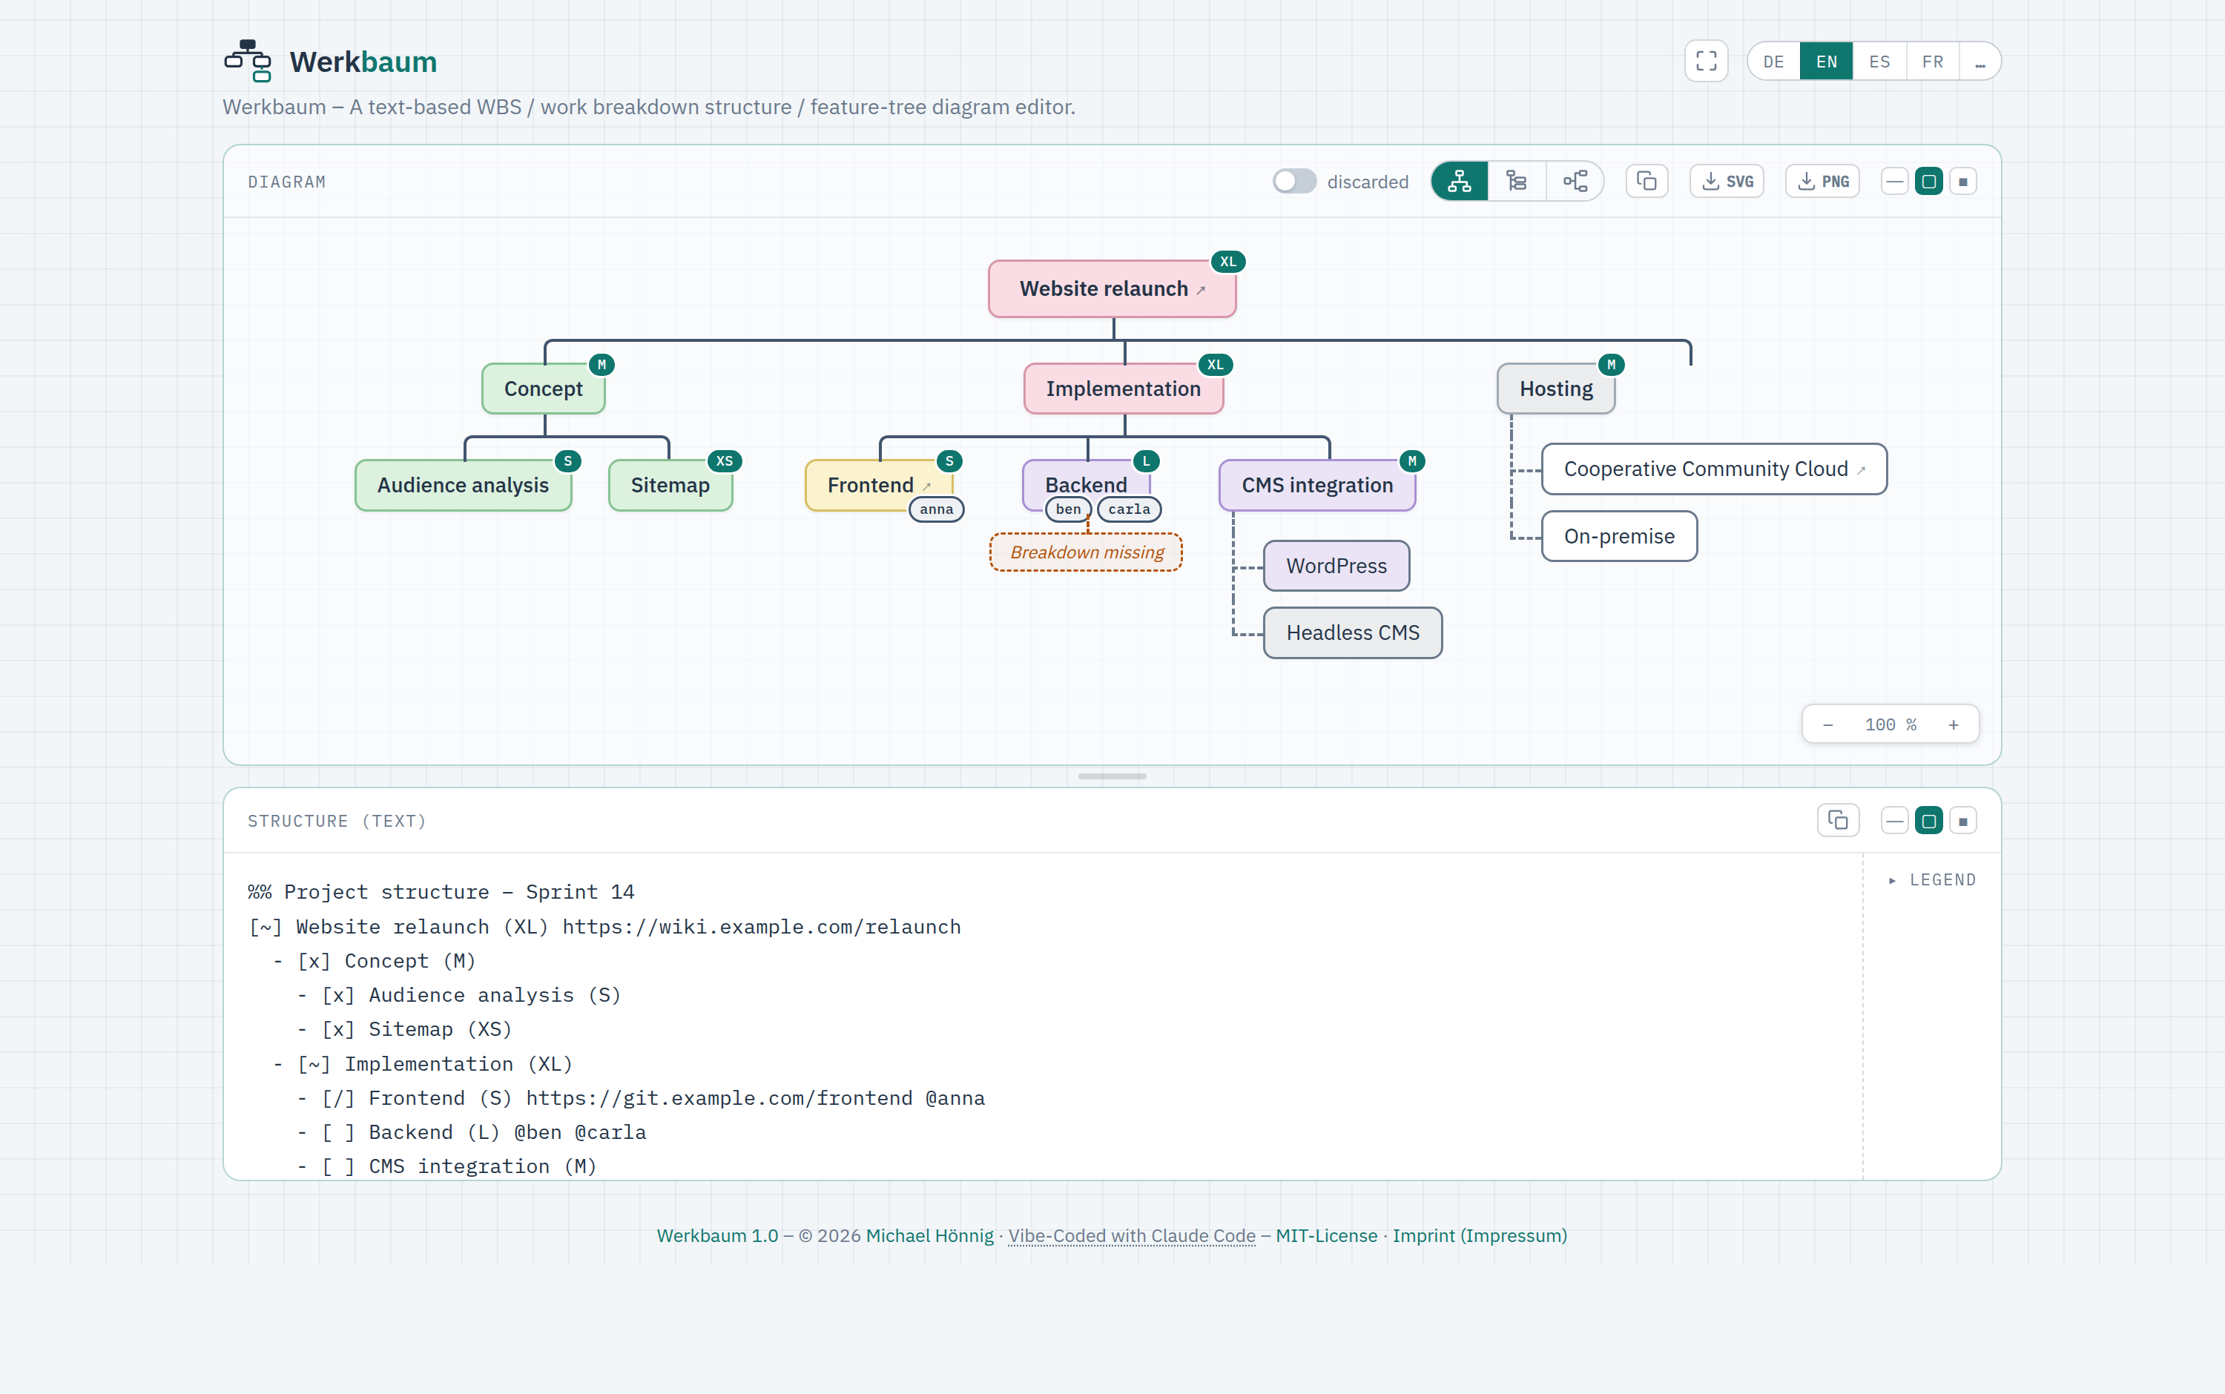Click the Breakdown missing hint box
2225x1394 pixels.
pyautogui.click(x=1087, y=552)
